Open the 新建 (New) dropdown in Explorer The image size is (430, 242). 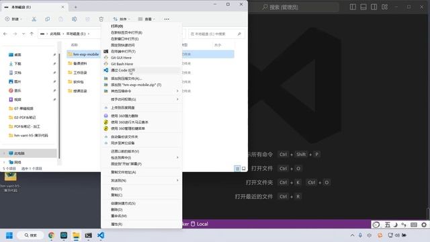[13, 19]
